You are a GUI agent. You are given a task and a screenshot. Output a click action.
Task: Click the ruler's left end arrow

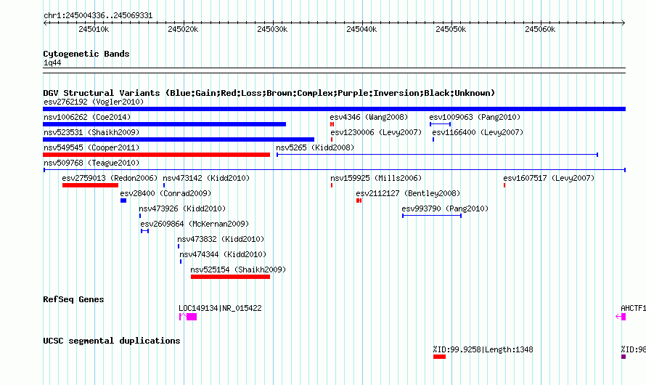coord(45,23)
